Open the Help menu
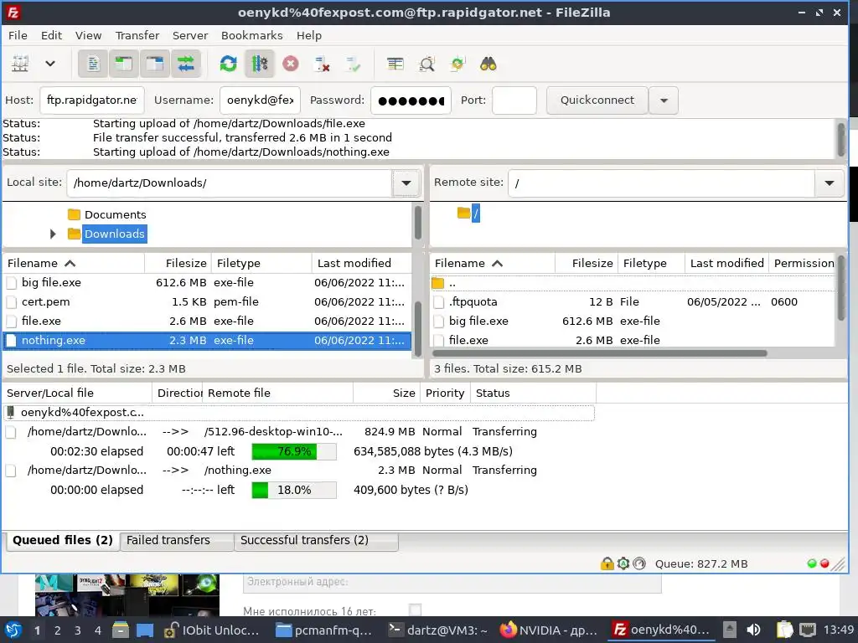 (309, 35)
